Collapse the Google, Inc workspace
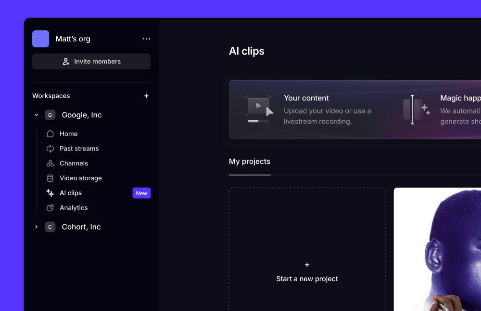Screen dimensions: 481x311 (37, 115)
